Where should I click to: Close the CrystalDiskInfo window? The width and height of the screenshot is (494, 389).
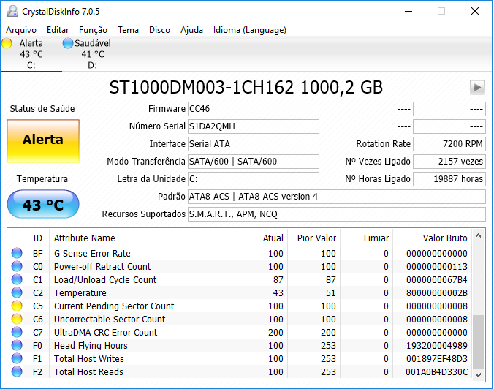(475, 12)
